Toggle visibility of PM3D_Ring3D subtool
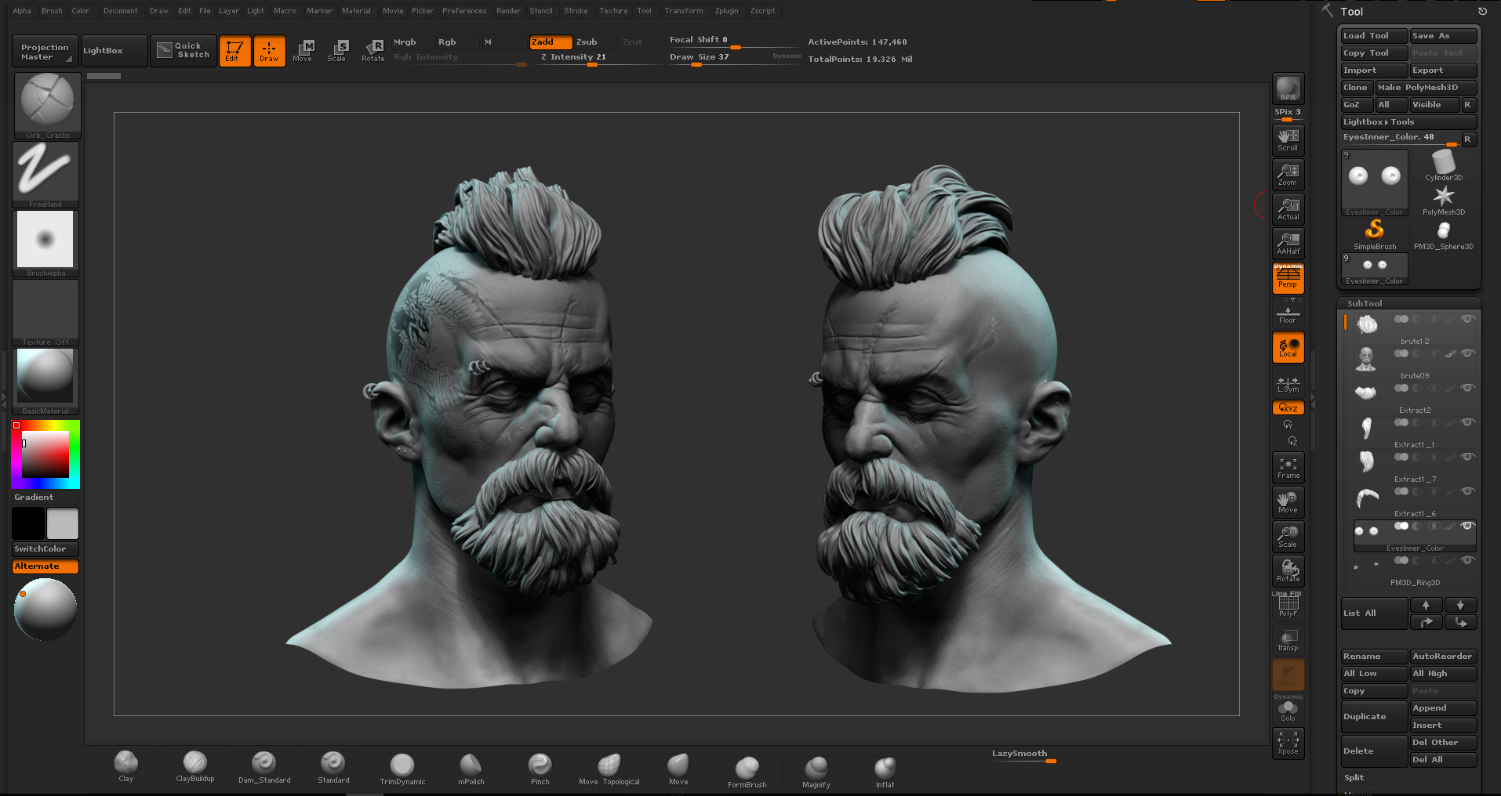The height and width of the screenshot is (796, 1501). tap(1466, 560)
